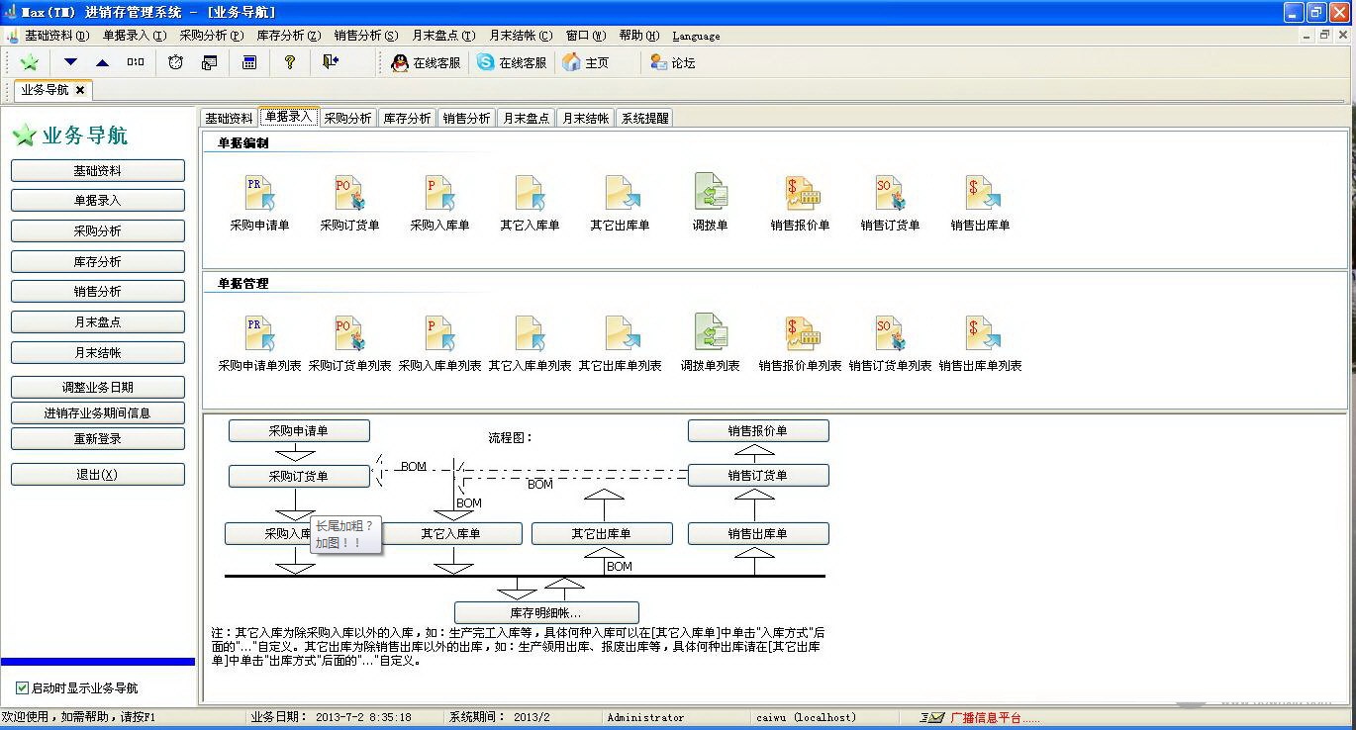Click the 采购订货单 box in the flowchart
The image size is (1356, 730).
(299, 476)
